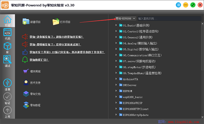Open the Module Store cart icon
The image size is (204, 124).
(x=26, y=71)
